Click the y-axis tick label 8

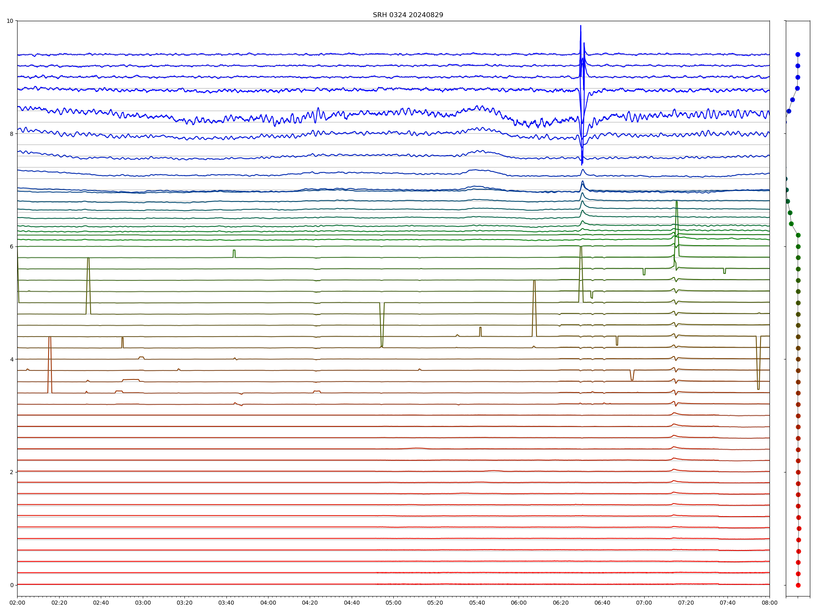(x=11, y=134)
